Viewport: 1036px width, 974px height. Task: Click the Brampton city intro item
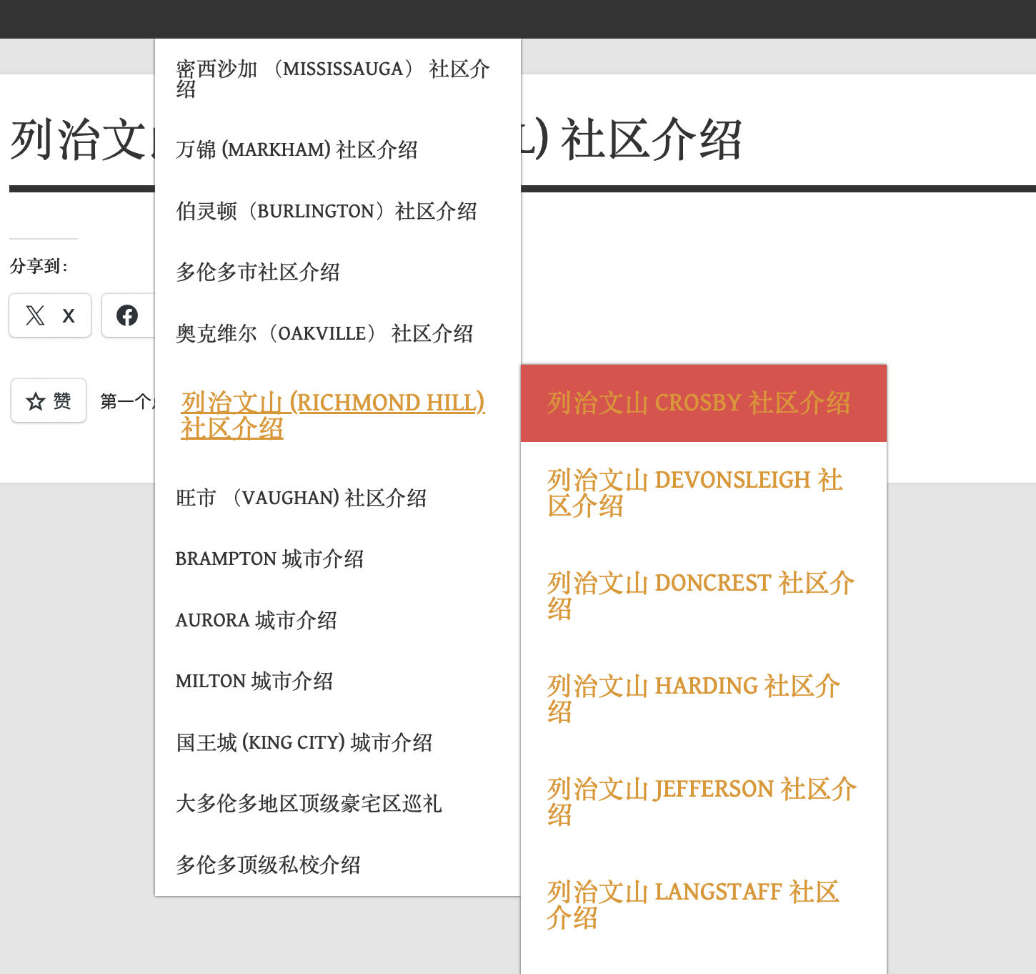point(269,559)
